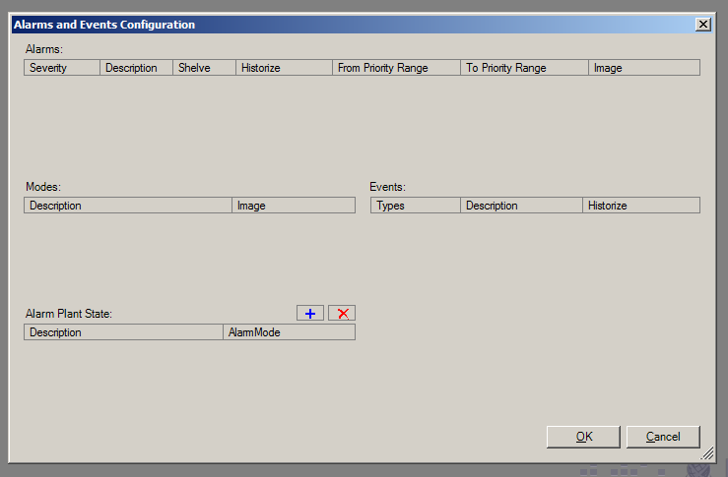Screen dimensions: 728x477
Task: Select the Severity column header in Alarms
Action: click(61, 68)
